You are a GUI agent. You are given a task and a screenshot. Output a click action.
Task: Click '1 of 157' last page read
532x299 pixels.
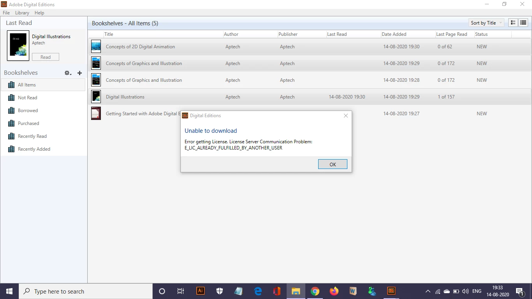[x=446, y=97]
